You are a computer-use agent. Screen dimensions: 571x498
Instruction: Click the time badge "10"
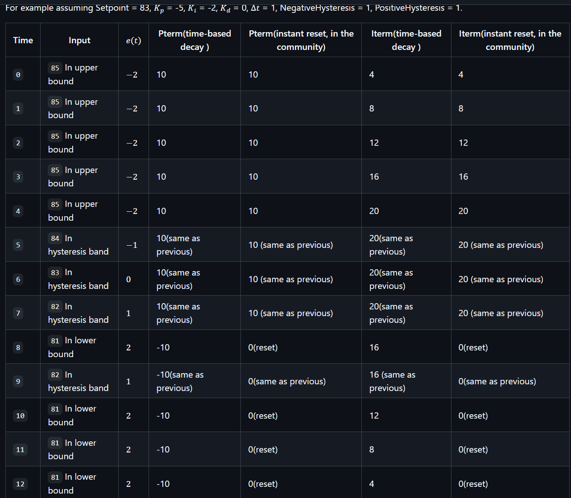(x=20, y=416)
